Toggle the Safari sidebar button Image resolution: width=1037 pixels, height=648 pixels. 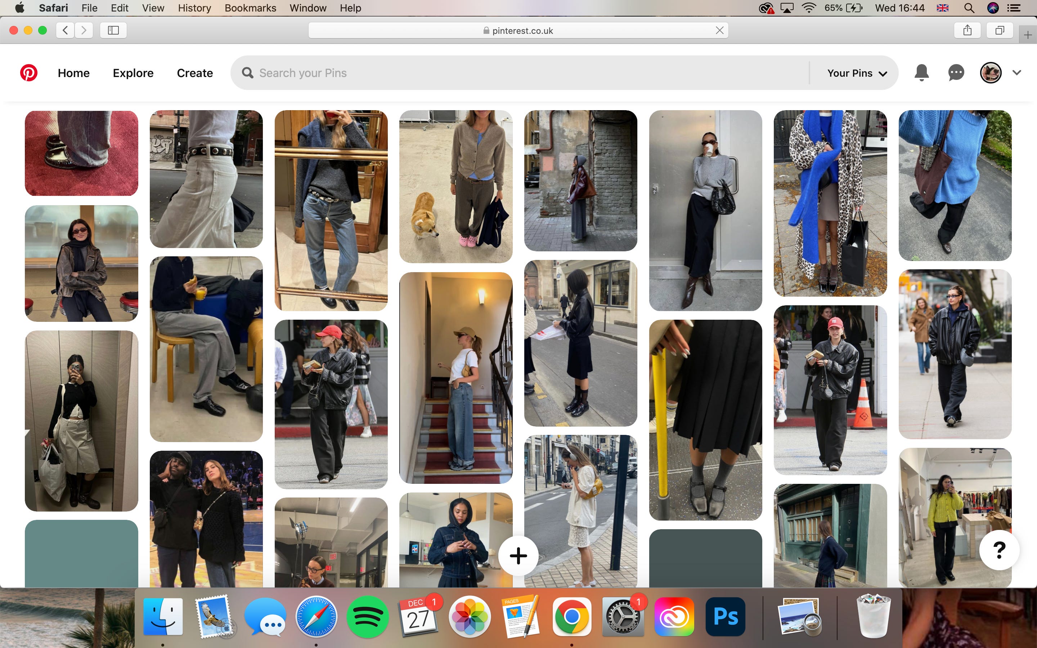(113, 30)
